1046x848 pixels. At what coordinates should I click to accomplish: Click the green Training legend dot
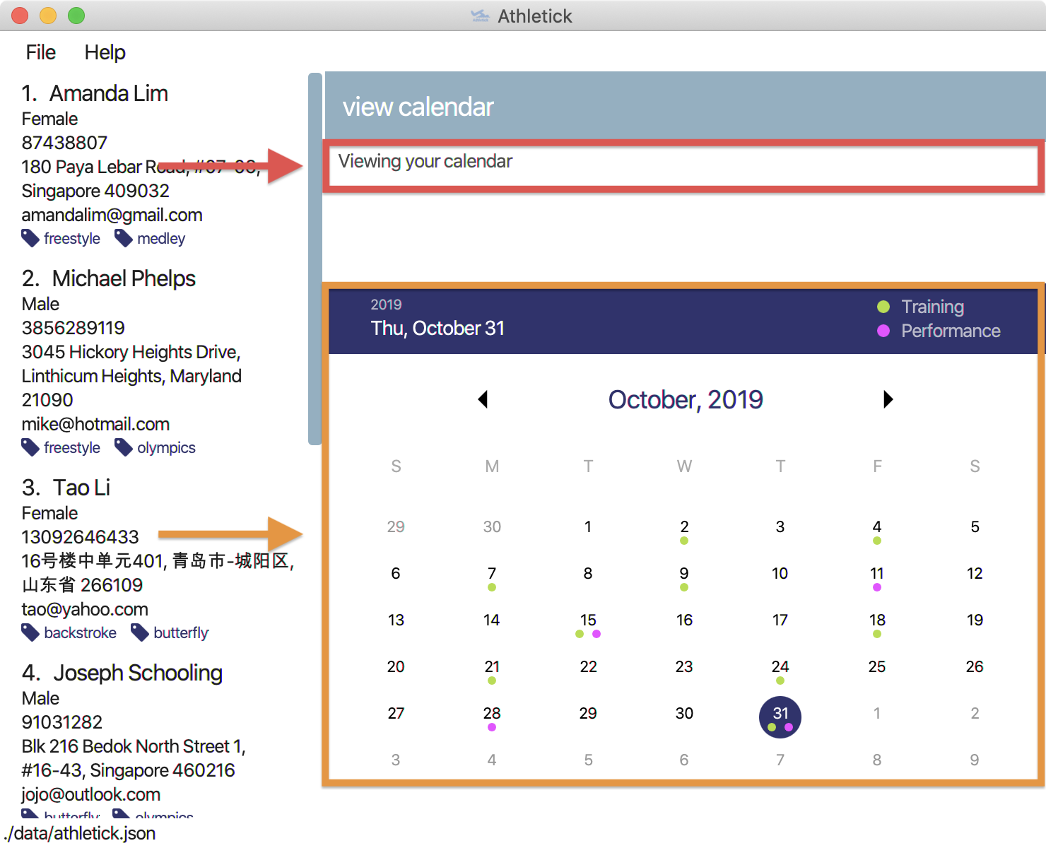pyautogui.click(x=883, y=307)
